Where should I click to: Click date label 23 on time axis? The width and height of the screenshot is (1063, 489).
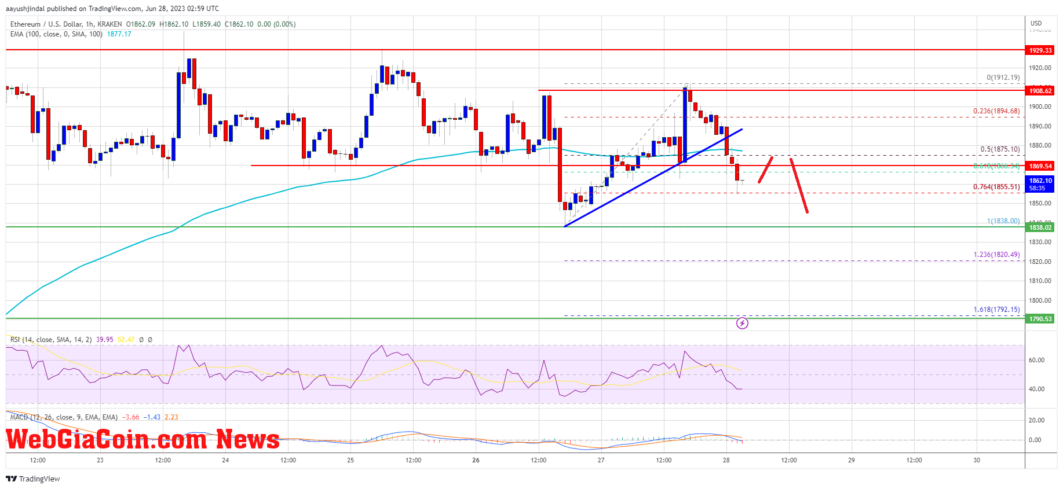coord(100,460)
